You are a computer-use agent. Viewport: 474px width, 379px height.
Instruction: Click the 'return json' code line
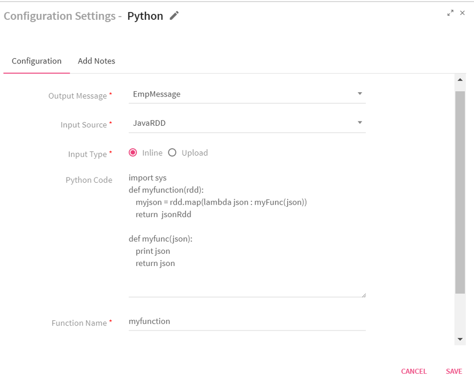point(155,263)
